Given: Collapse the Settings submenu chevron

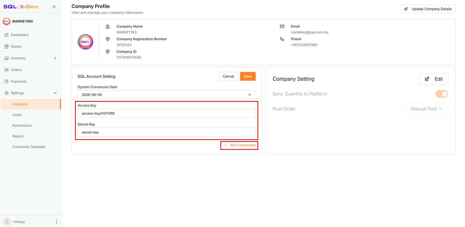Looking at the screenshot, I should [55, 93].
